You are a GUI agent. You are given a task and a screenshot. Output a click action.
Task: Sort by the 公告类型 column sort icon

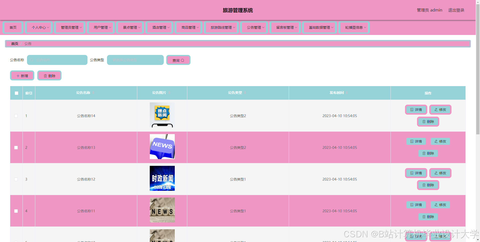click(245, 93)
